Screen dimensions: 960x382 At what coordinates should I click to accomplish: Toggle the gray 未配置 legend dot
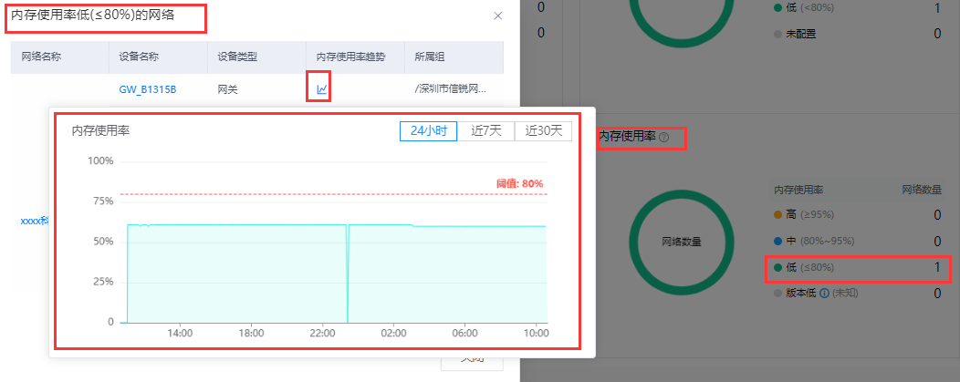coord(777,35)
